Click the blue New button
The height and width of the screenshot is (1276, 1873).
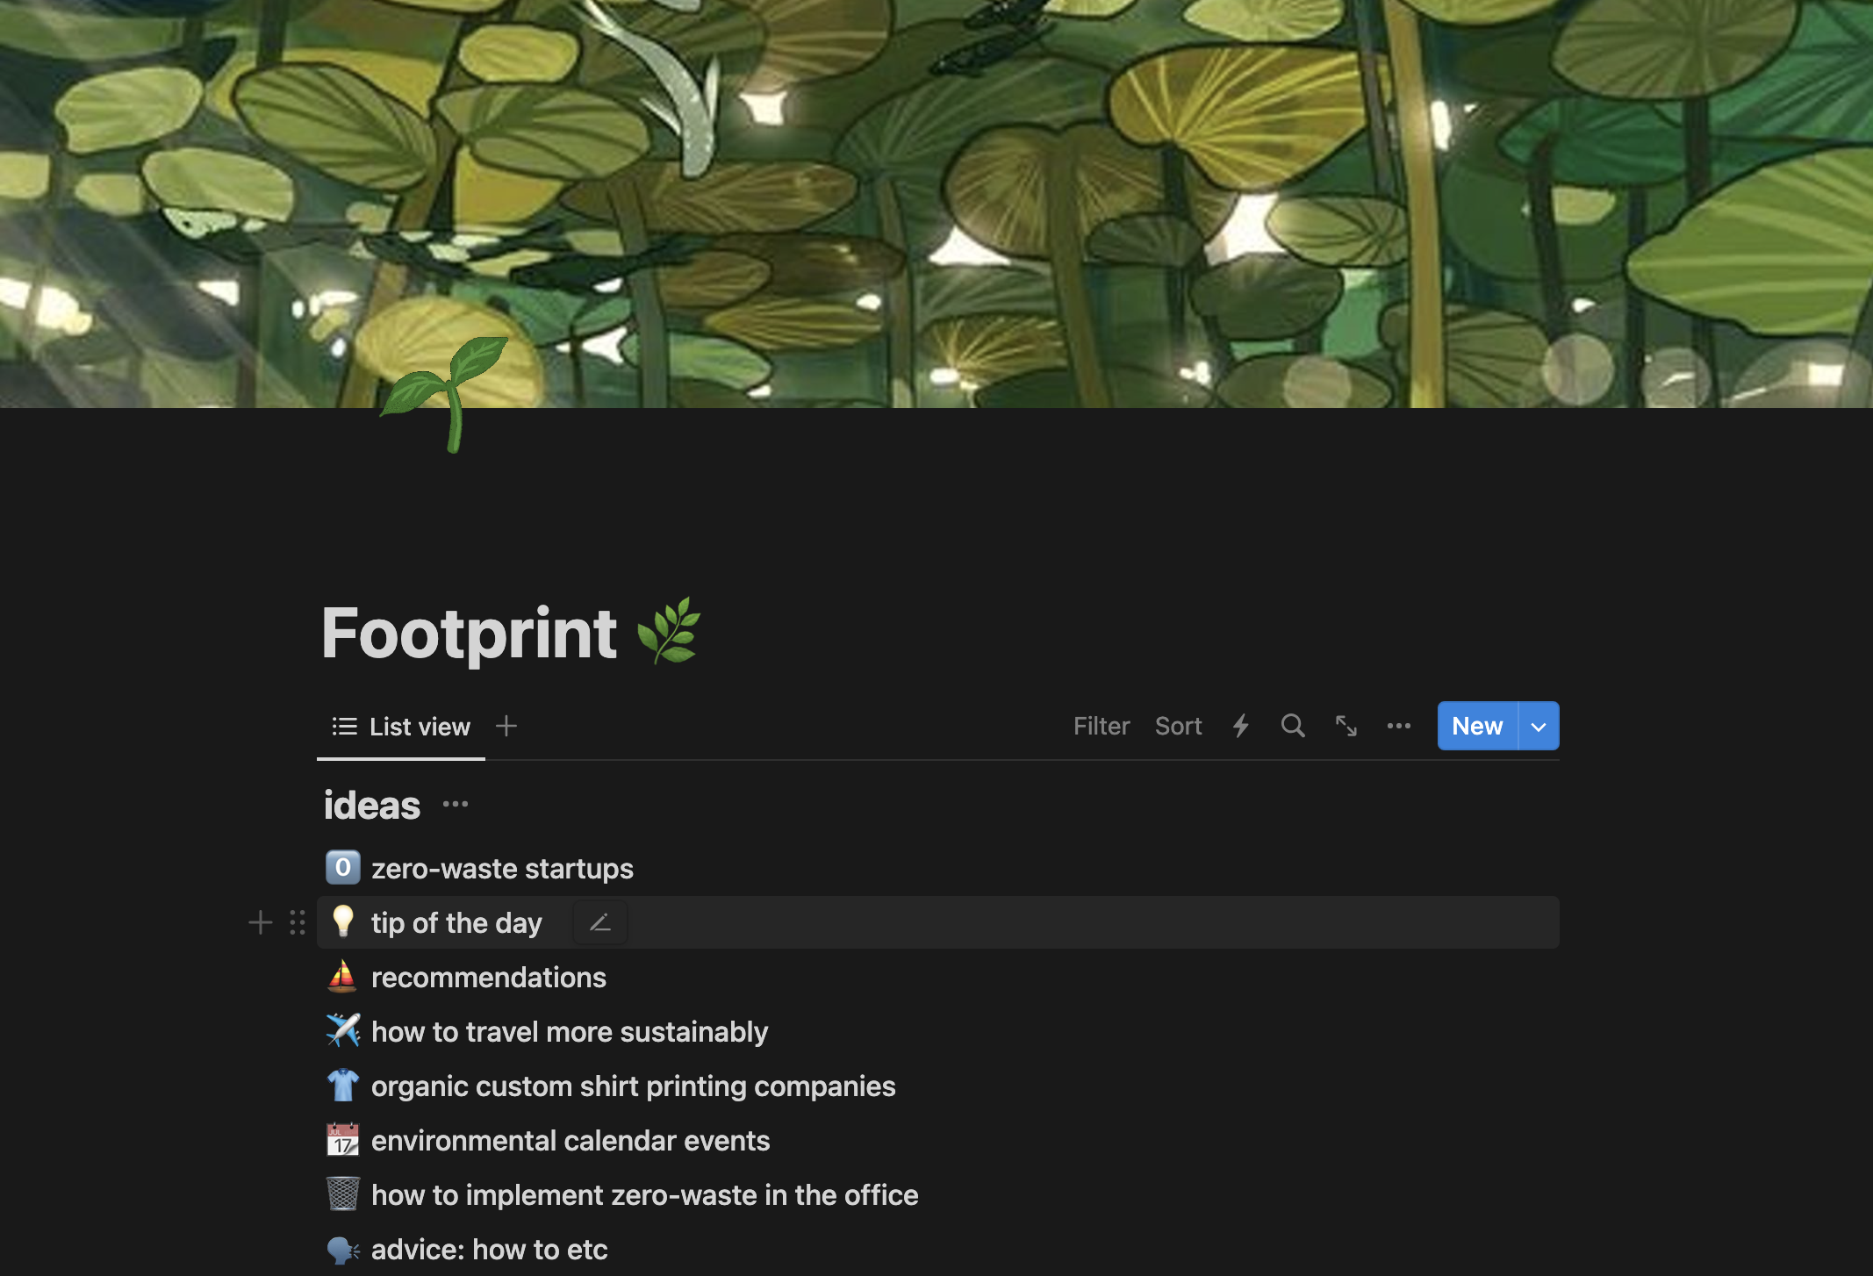pyautogui.click(x=1477, y=726)
